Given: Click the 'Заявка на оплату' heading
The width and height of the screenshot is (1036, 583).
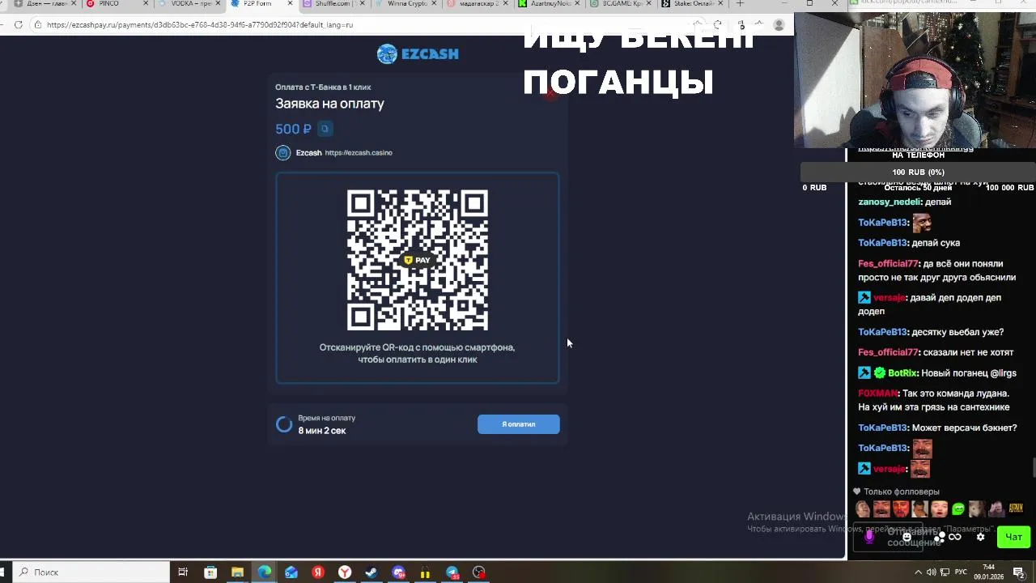Looking at the screenshot, I should point(329,104).
